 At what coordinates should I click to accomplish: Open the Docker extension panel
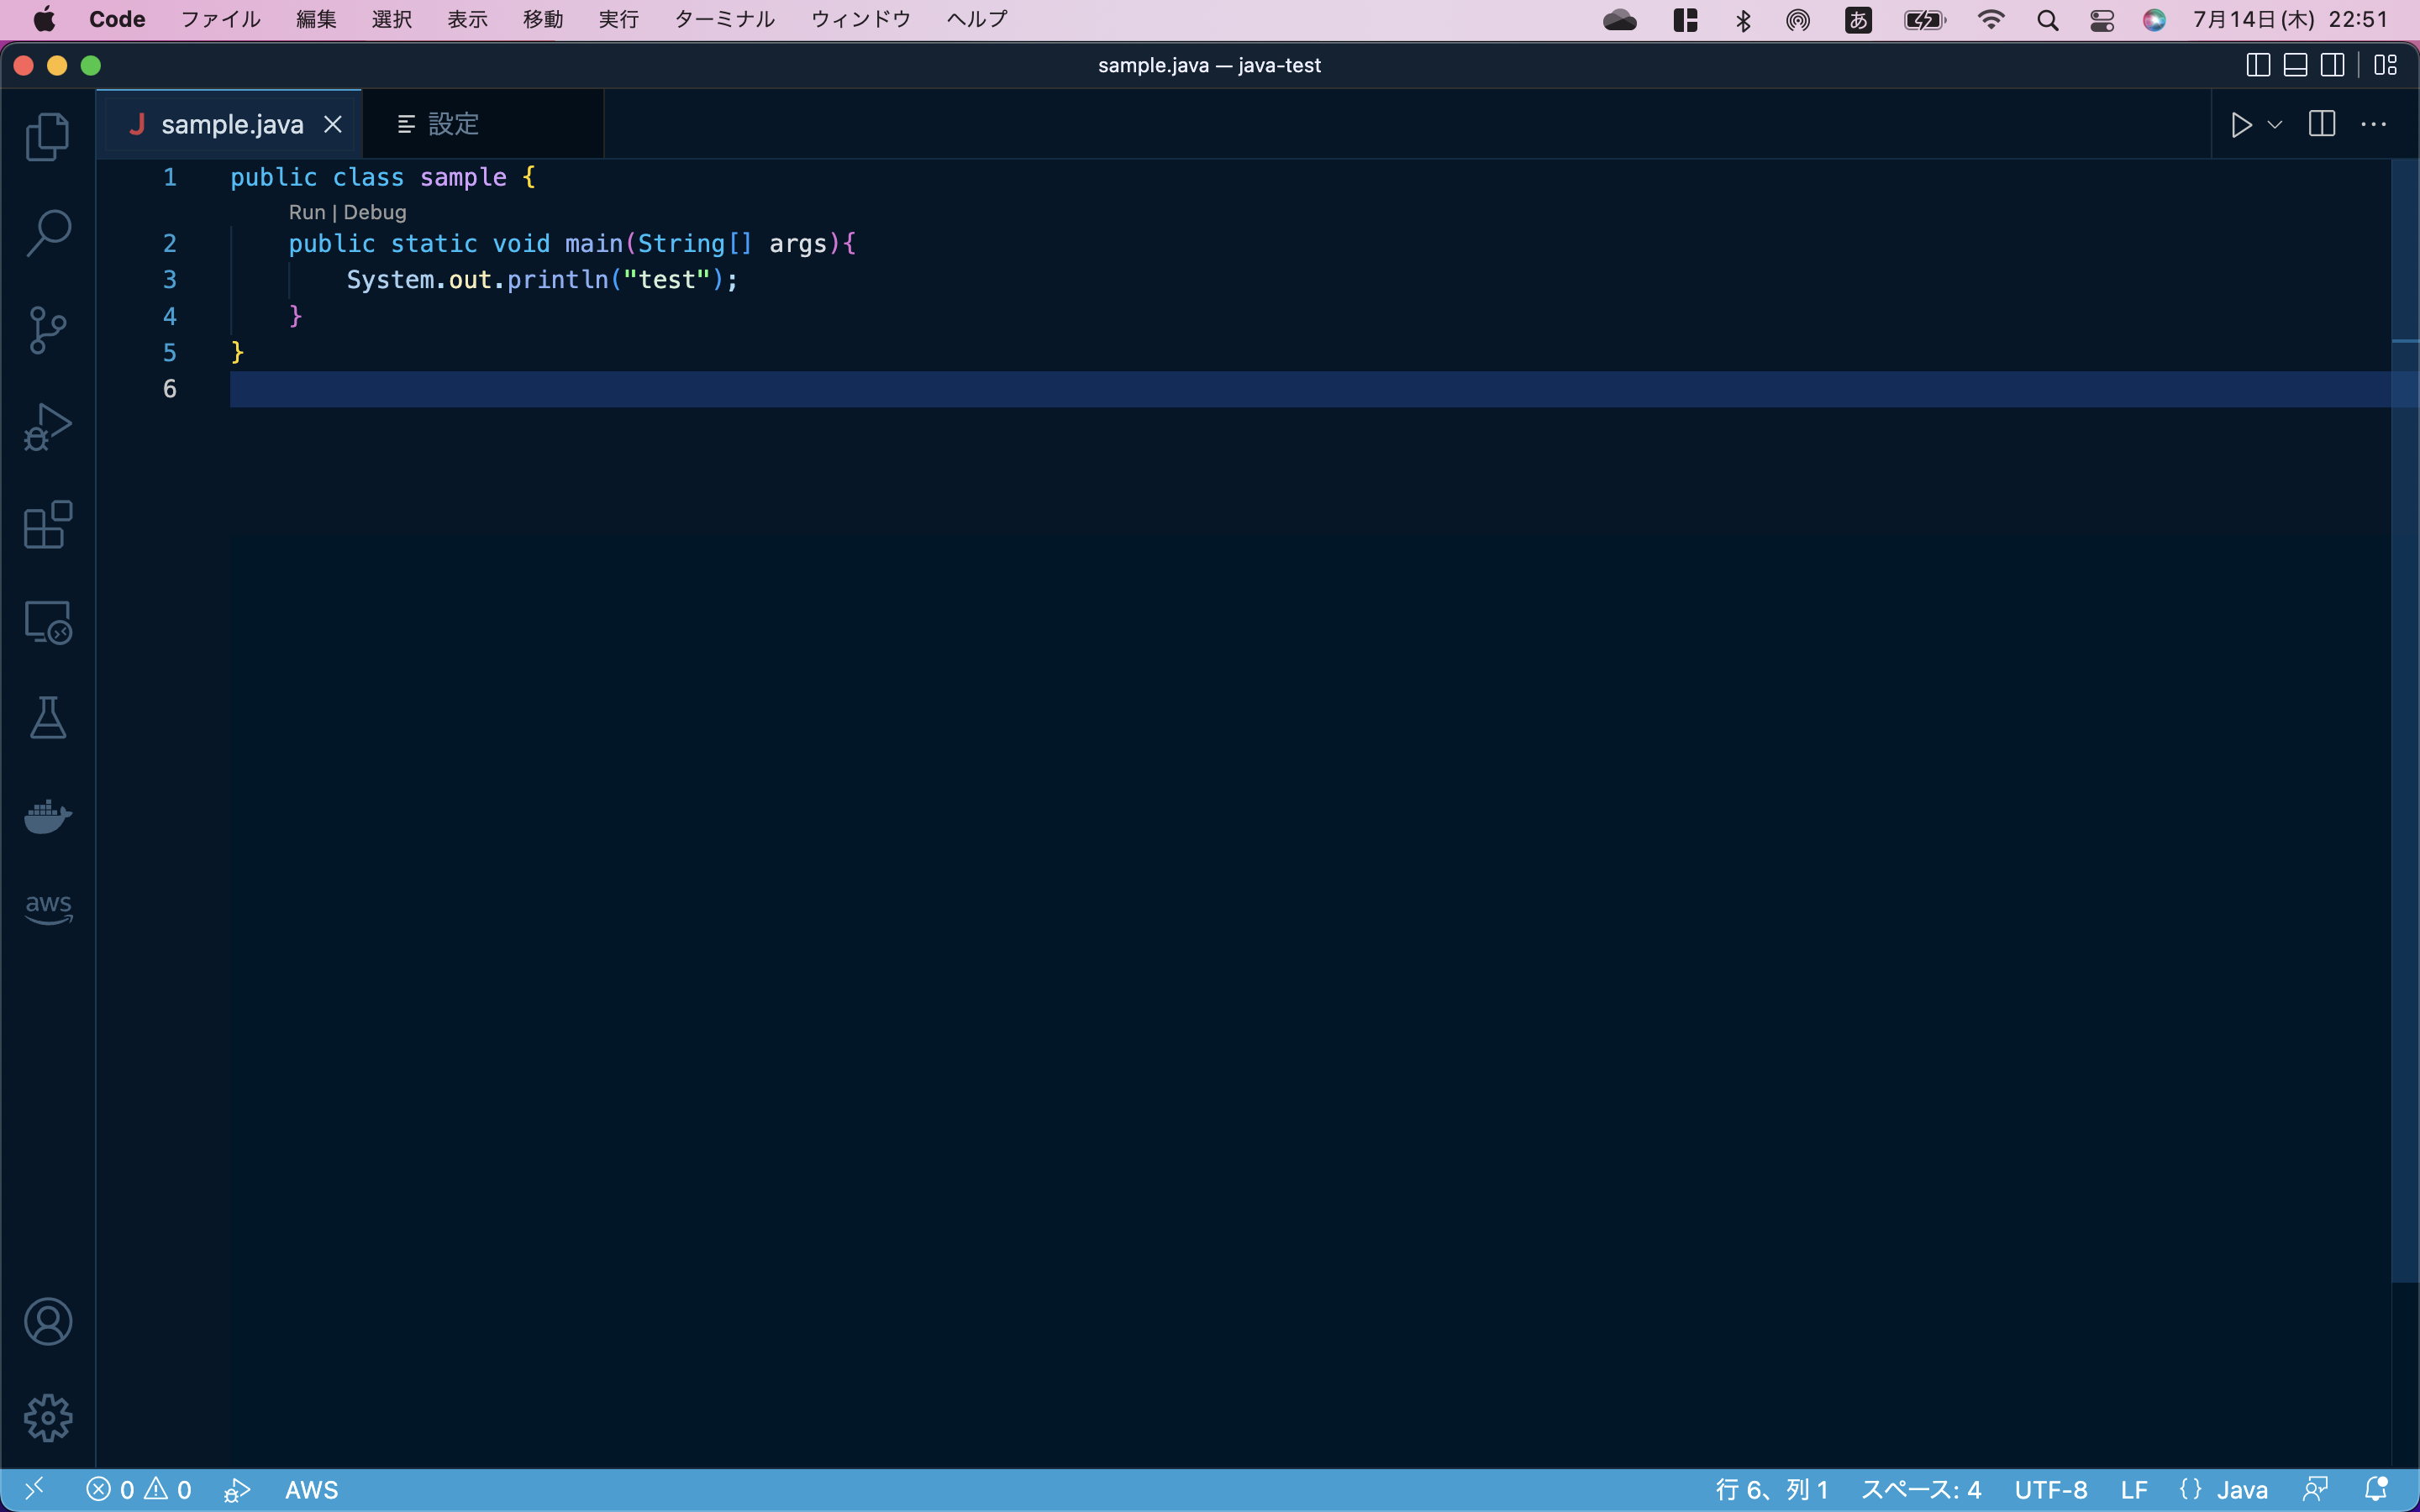47,816
